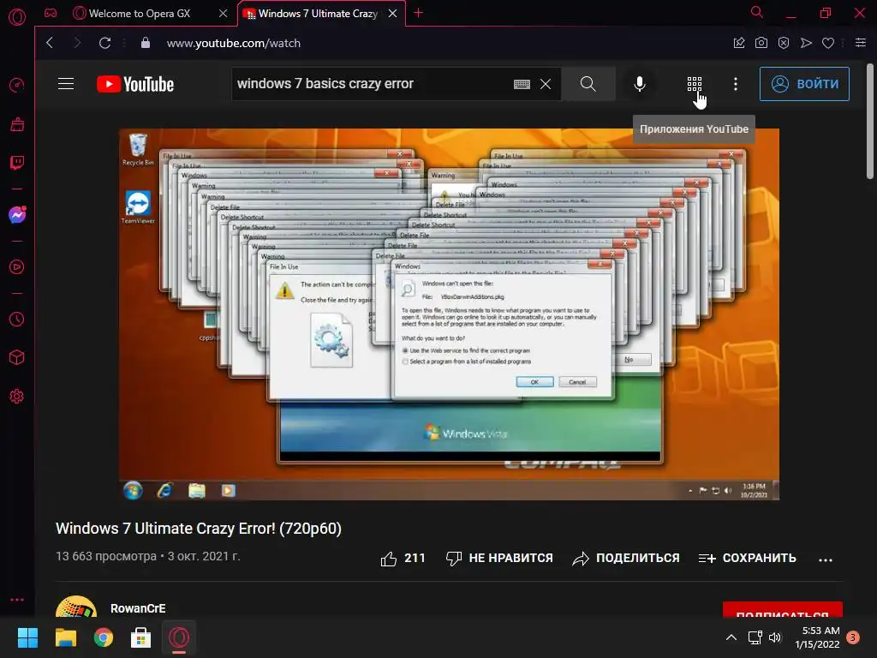Open Settings gear in Opera sidebar

pos(17,396)
